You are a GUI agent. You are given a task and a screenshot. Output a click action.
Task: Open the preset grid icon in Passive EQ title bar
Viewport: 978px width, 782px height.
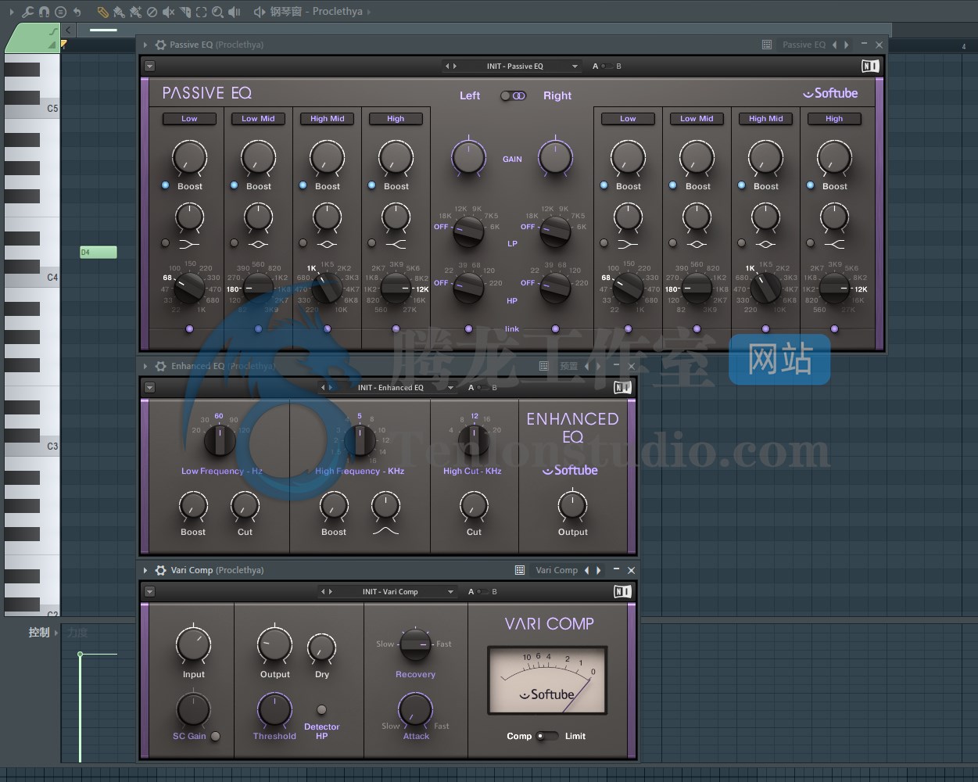767,45
